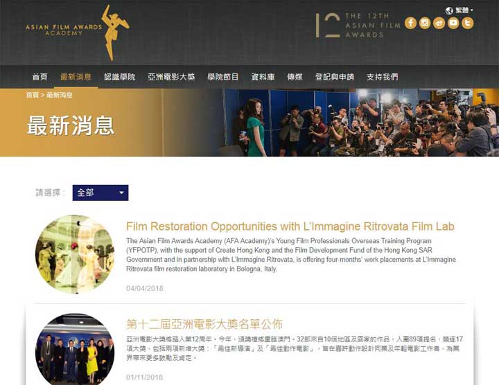Click the film restoration article circular thumbnail

click(75, 254)
